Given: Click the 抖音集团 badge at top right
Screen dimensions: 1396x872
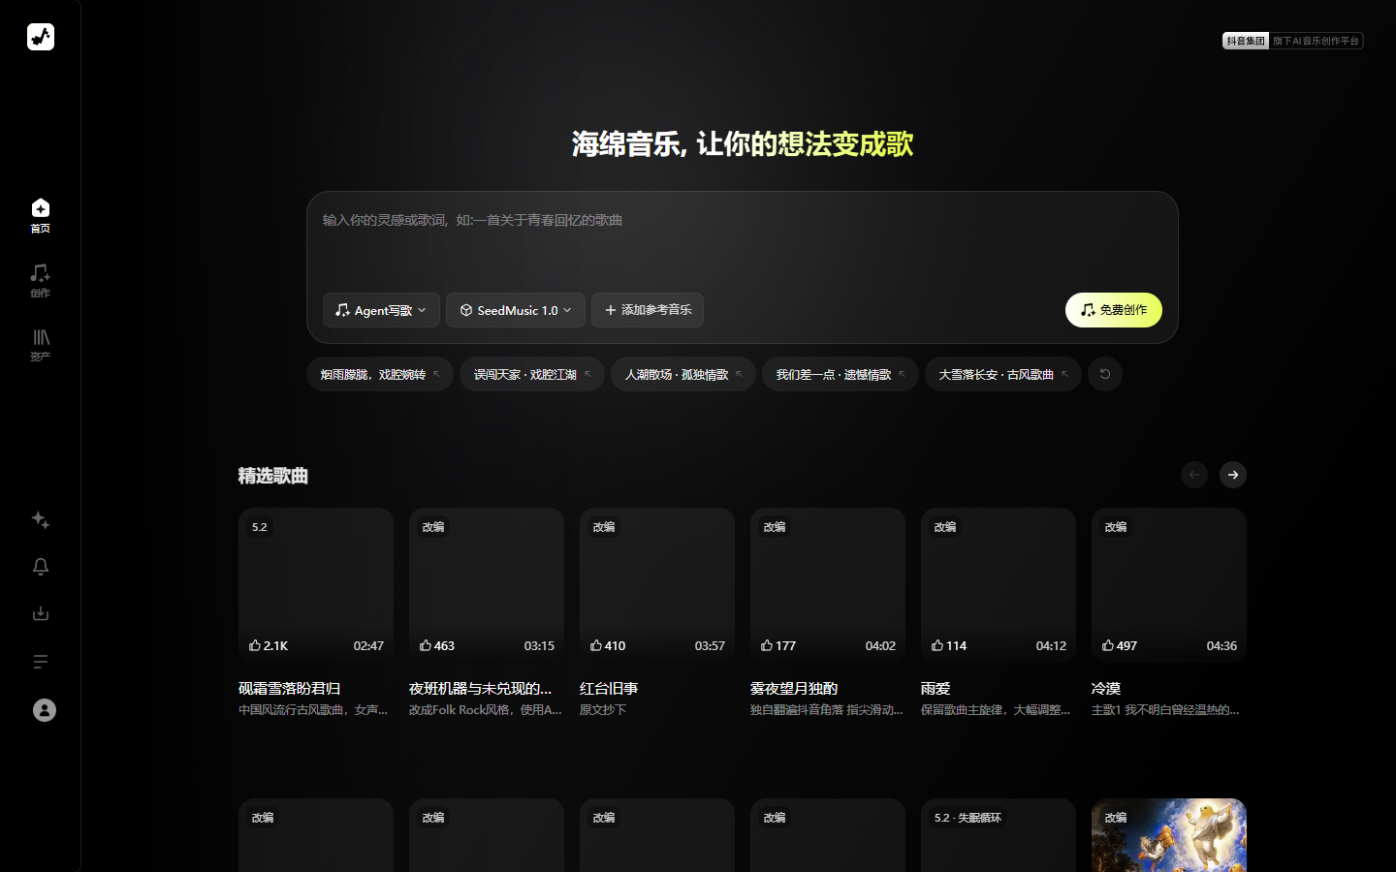Looking at the screenshot, I should [x=1246, y=41].
